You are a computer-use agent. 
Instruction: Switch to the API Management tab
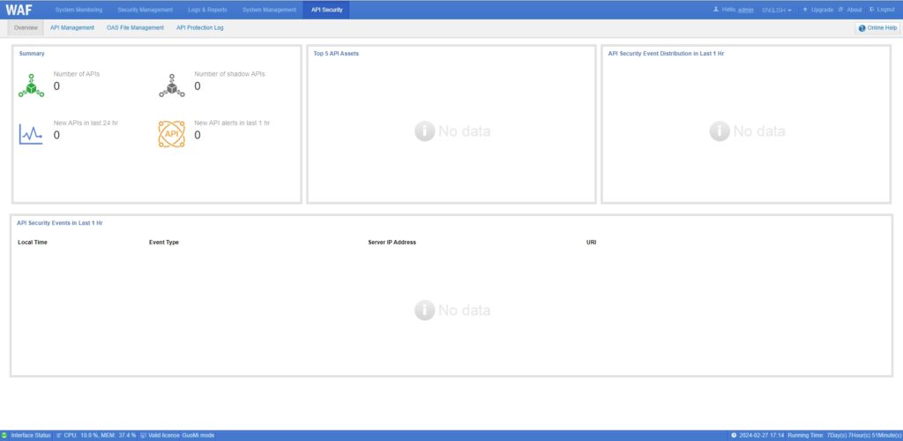pos(72,27)
